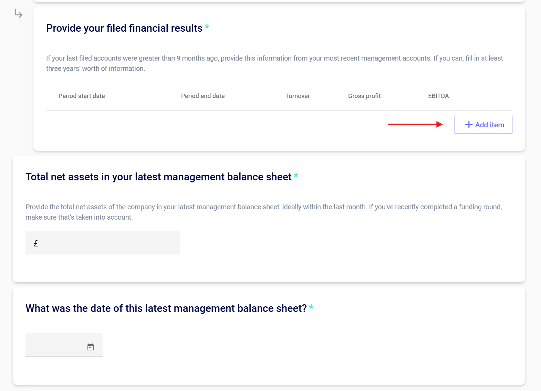The width and height of the screenshot is (541, 391).
Task: Click the pound currency symbol in the field
Action: (36, 244)
